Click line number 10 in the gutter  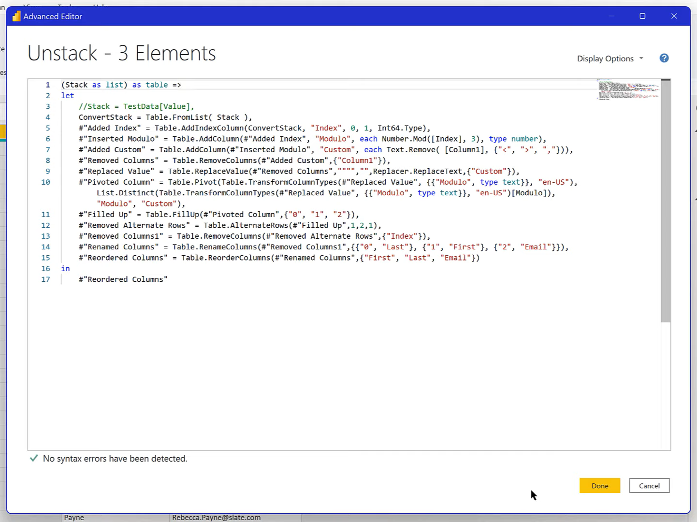45,182
